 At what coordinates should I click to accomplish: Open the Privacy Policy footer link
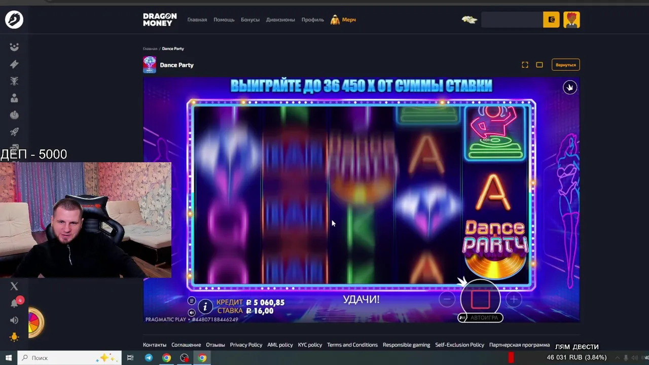(246, 345)
